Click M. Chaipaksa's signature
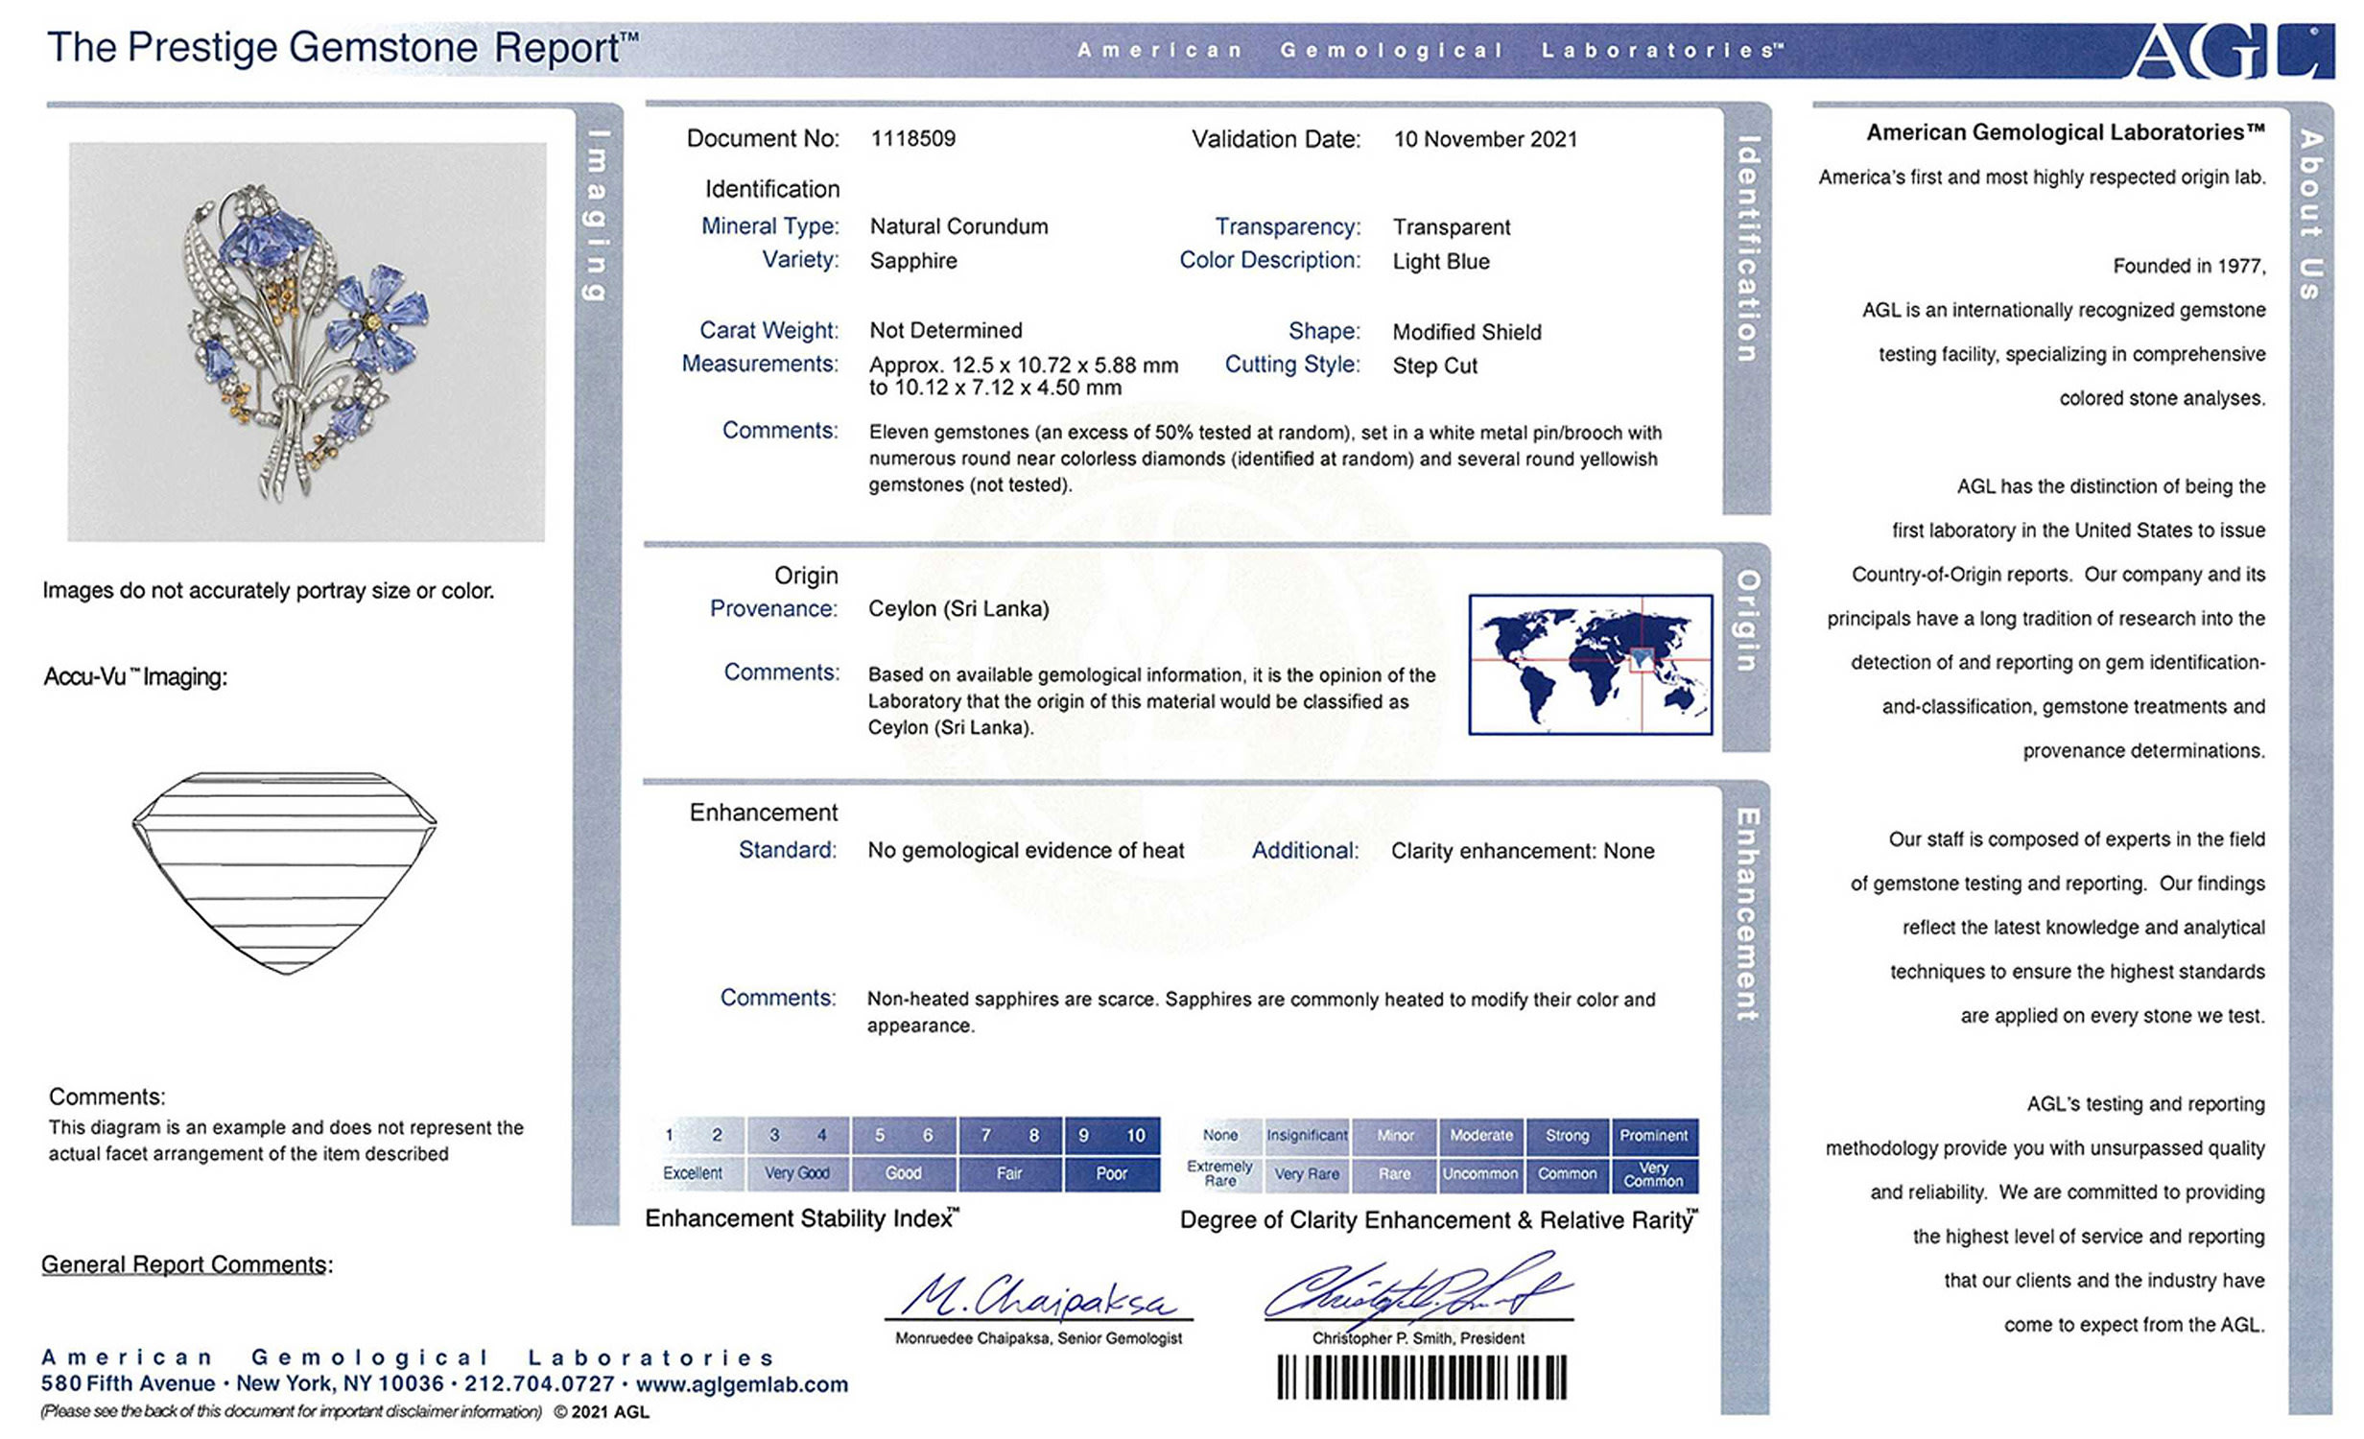Viewport: 2364px width, 1439px height. 1038,1297
